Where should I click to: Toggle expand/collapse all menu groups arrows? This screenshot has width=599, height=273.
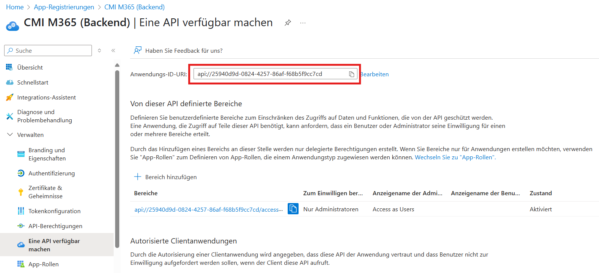(99, 50)
